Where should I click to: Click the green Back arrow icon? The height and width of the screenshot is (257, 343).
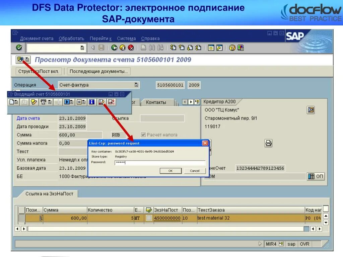tap(114, 48)
